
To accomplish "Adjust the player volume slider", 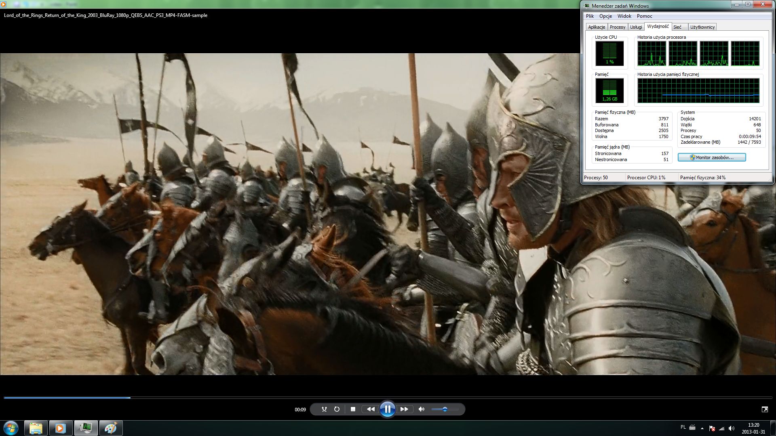I will click(x=445, y=409).
